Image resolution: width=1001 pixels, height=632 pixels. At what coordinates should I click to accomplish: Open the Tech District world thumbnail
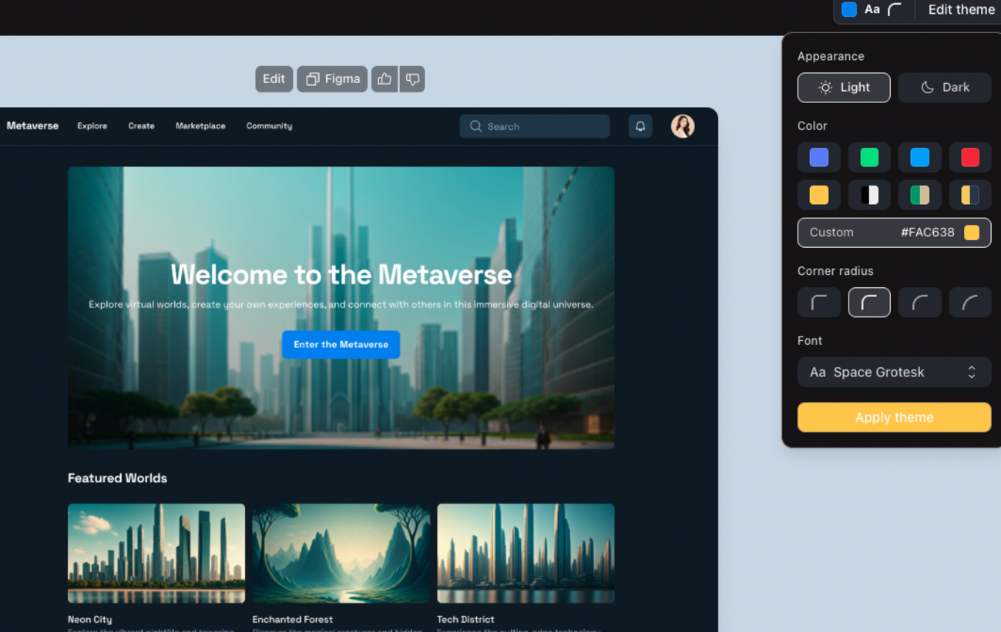point(526,553)
